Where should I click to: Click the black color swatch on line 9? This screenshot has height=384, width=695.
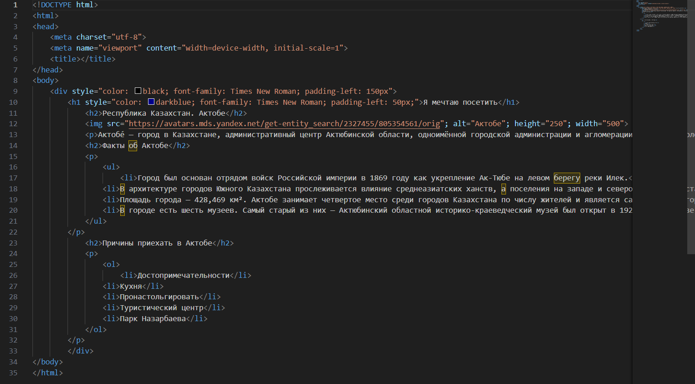pos(138,91)
